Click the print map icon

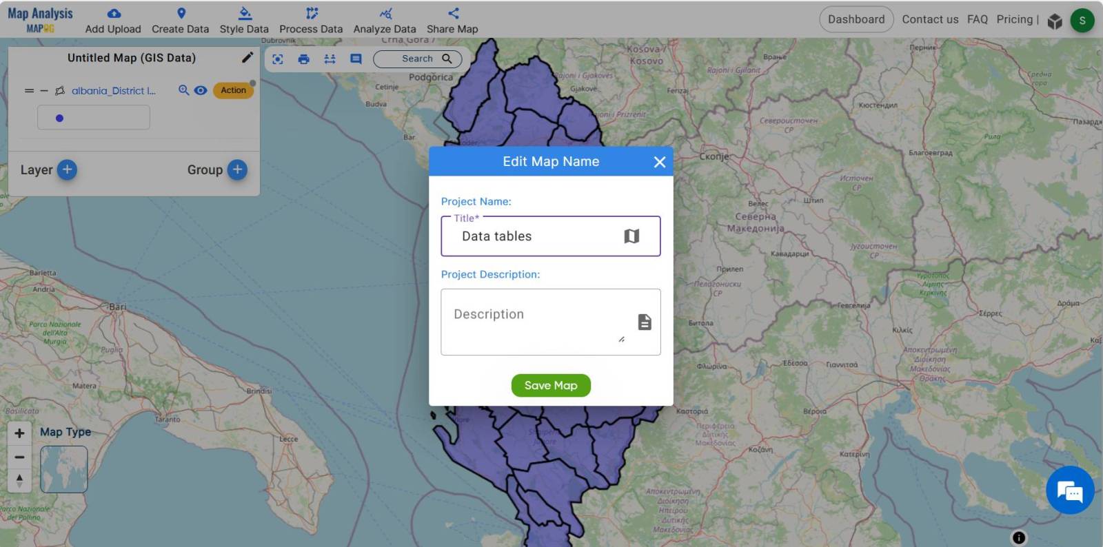(303, 59)
